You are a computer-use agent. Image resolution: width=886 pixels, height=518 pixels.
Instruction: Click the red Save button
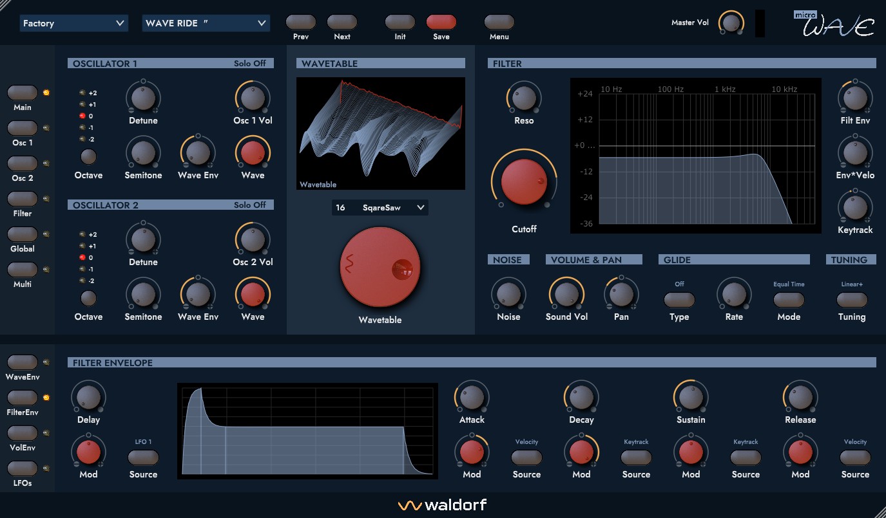point(441,22)
